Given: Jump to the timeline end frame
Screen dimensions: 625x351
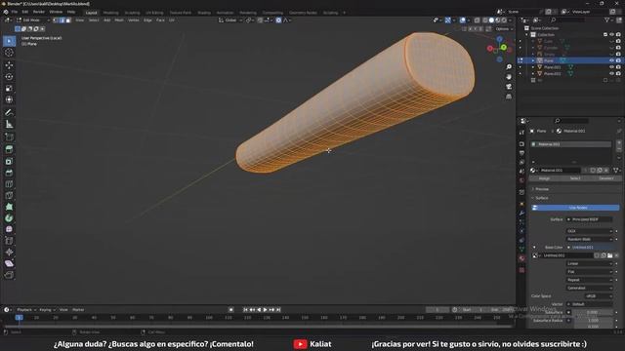Looking at the screenshot, I should [278, 310].
